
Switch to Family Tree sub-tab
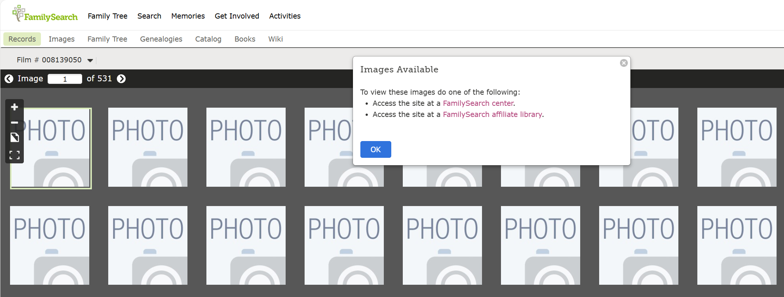pos(107,39)
